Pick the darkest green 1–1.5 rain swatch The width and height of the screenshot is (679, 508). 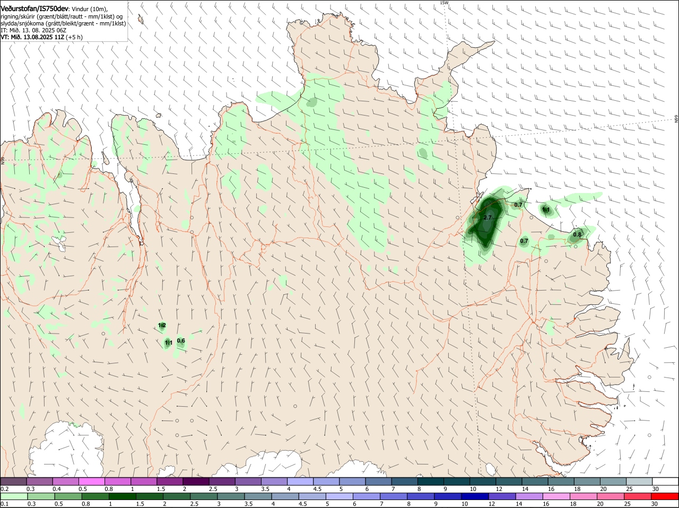122,496
